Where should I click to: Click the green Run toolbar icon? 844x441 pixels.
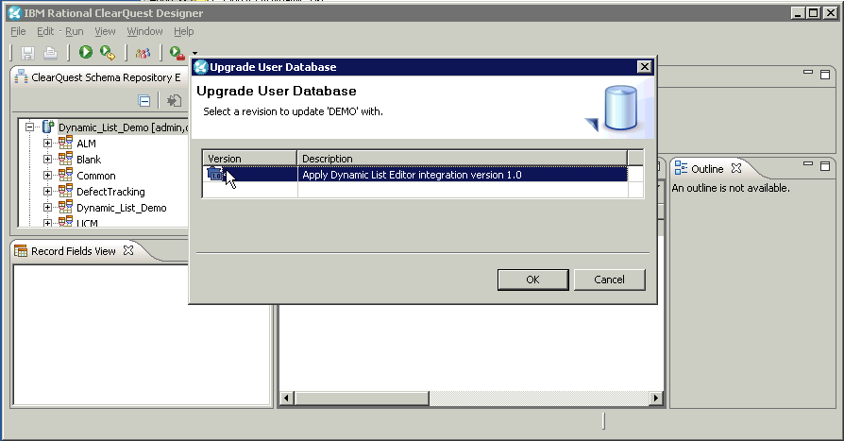(x=86, y=52)
